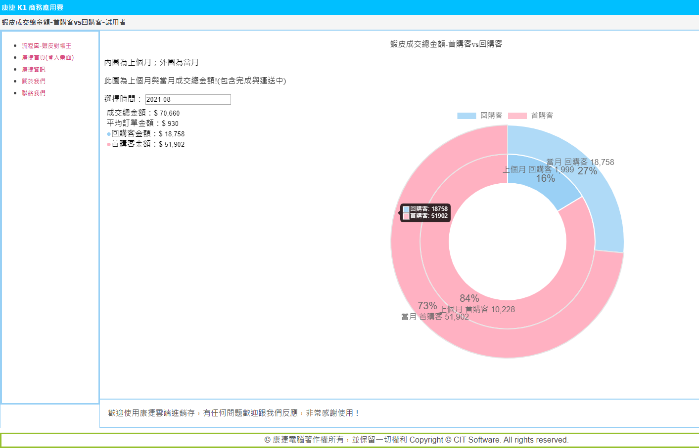Click the 73% label on outer pink ring

coord(427,306)
